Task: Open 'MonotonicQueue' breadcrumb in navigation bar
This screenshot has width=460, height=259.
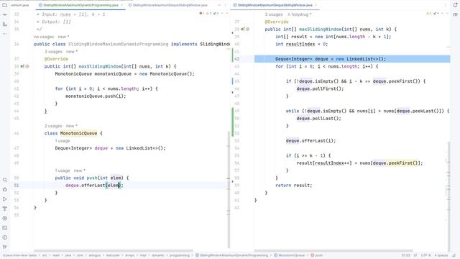Action: 289,255
